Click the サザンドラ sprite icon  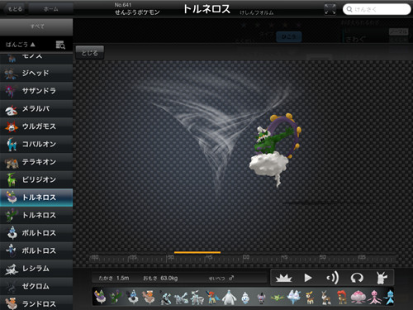tap(11, 91)
